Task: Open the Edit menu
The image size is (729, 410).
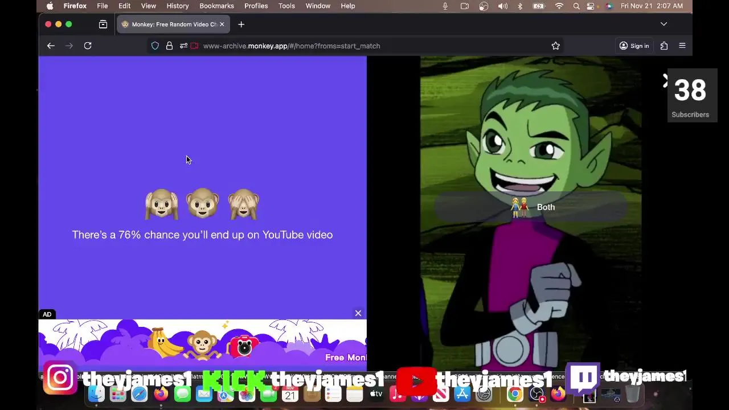Action: point(125,6)
